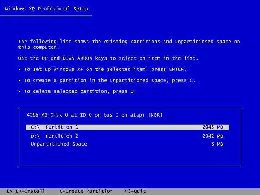Select the D:\ Partition 2 row
260x195 pixels.
click(x=127, y=136)
